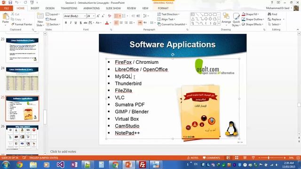Viewport: 301px width, 169px height.
Task: Click the Find button
Action: (272, 14)
